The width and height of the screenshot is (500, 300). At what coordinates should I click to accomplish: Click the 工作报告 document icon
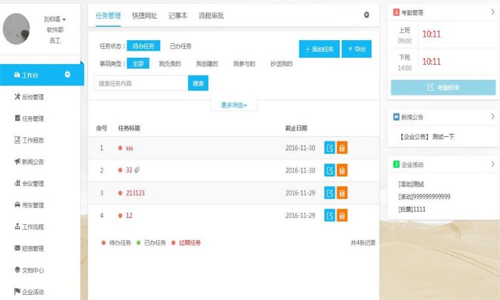click(x=17, y=139)
